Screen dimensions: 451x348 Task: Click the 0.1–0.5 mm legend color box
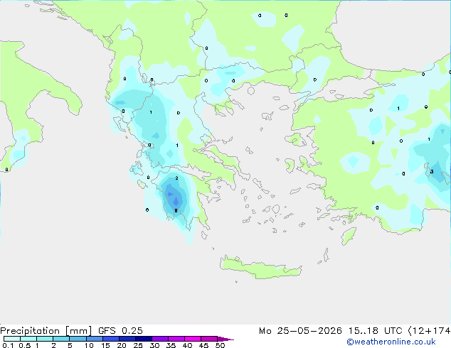pos(12,339)
